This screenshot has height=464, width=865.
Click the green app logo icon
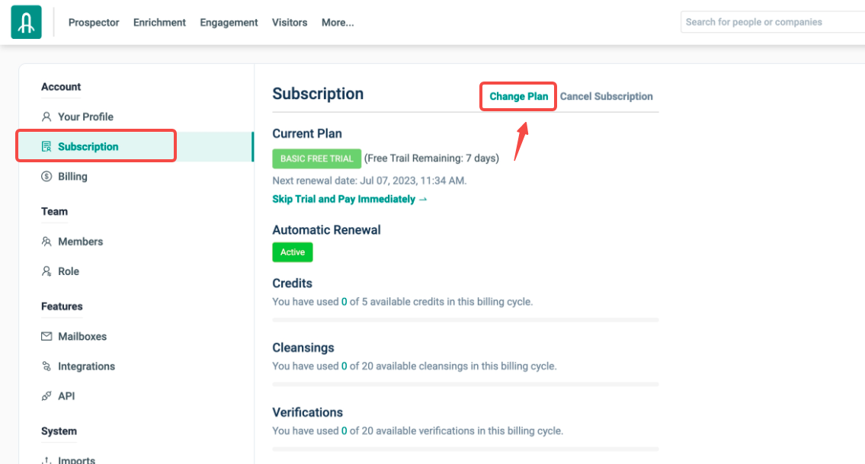[26, 22]
